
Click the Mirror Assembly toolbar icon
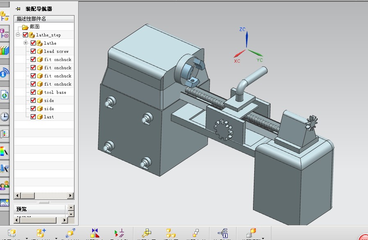[x=95, y=233]
